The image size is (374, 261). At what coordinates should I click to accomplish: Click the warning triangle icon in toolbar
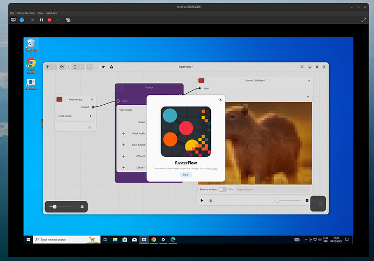[112, 67]
